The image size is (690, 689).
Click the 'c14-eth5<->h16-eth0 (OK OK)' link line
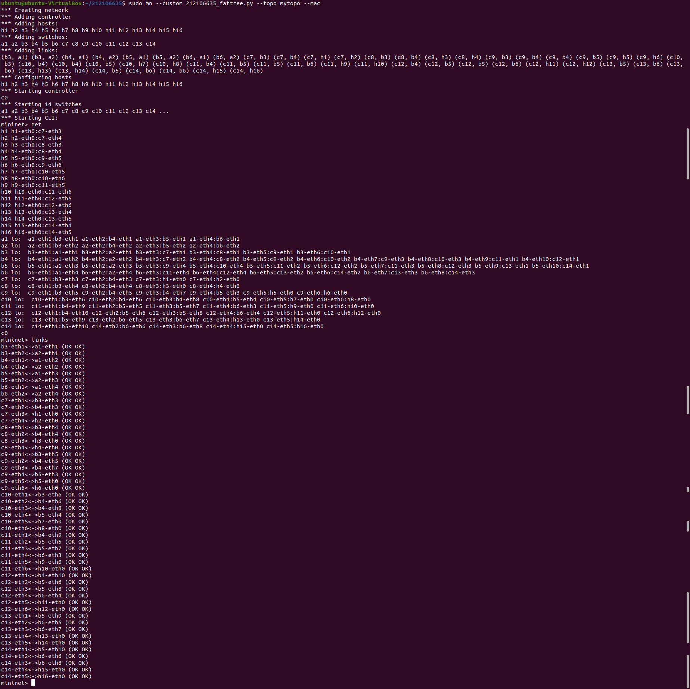click(46, 676)
